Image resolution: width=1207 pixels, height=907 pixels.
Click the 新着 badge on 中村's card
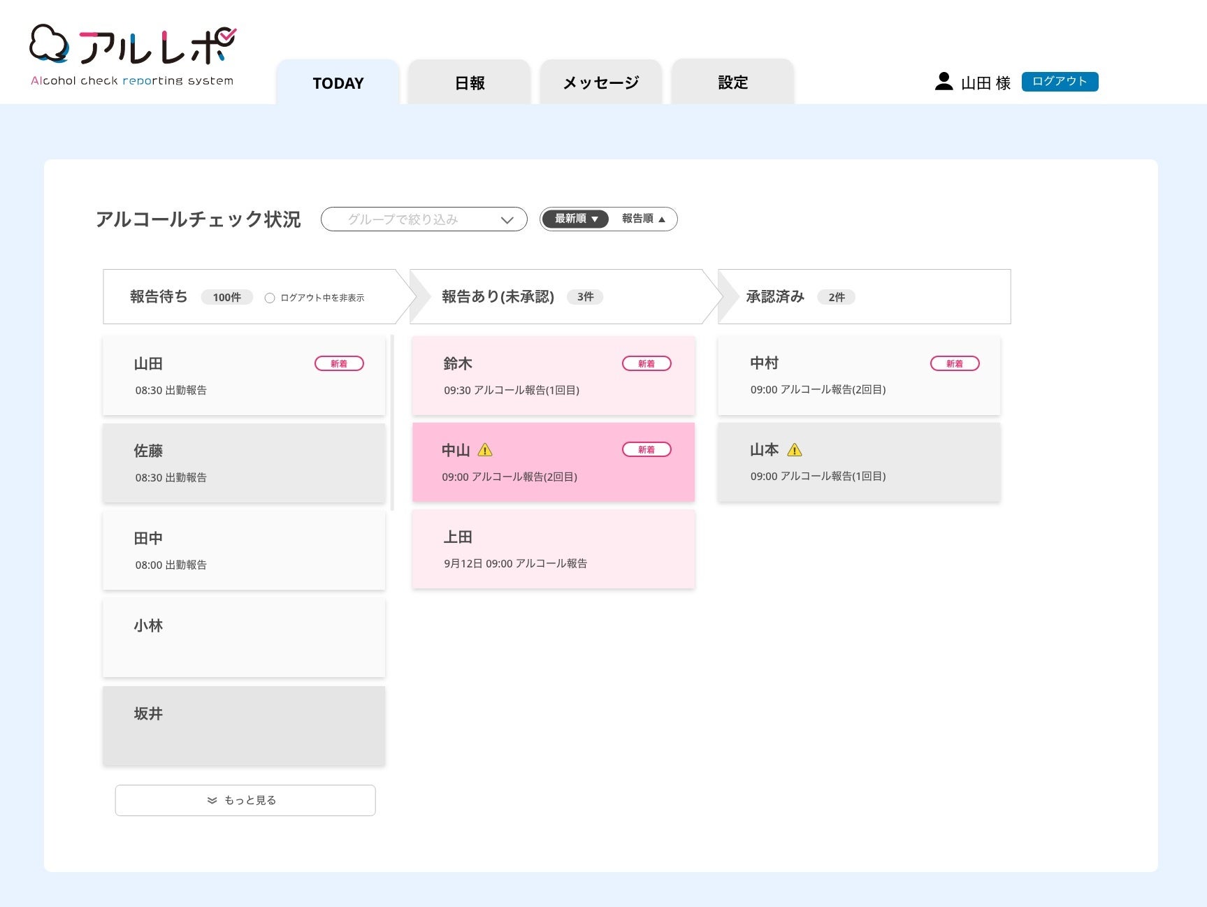pos(955,363)
